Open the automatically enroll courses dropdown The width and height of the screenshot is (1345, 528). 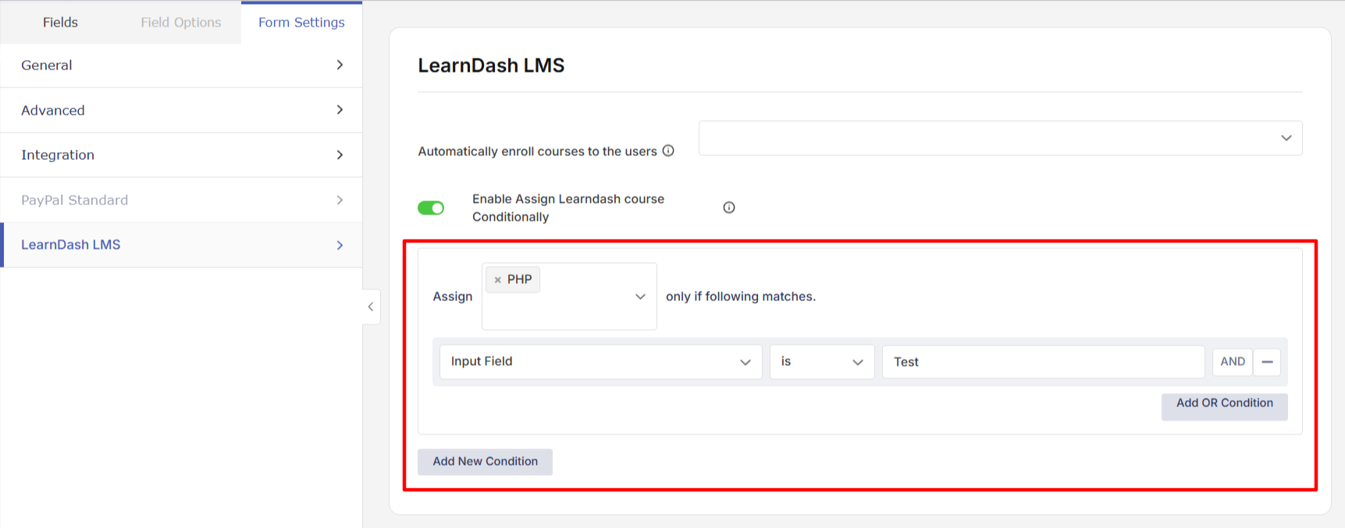click(x=1000, y=138)
